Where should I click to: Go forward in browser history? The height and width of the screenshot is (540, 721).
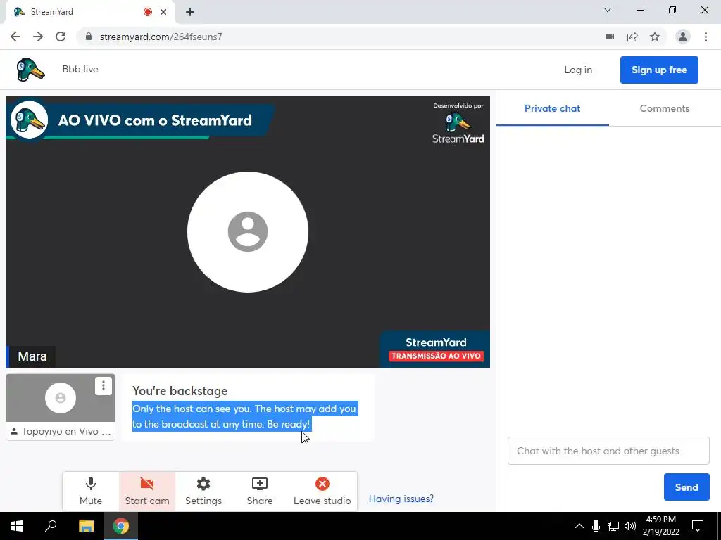pyautogui.click(x=38, y=37)
